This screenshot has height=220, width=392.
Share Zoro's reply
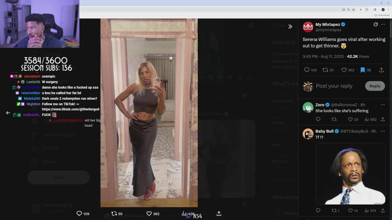click(x=383, y=119)
